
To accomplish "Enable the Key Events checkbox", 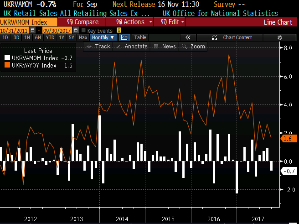I will point(83,31).
